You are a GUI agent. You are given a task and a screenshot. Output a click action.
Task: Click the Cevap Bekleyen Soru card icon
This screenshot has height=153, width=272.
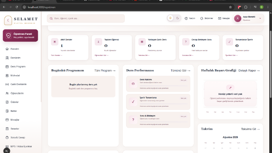(x=186, y=42)
